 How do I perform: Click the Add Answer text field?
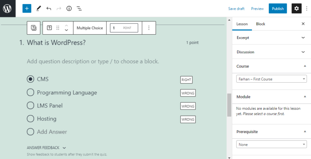pos(52,132)
